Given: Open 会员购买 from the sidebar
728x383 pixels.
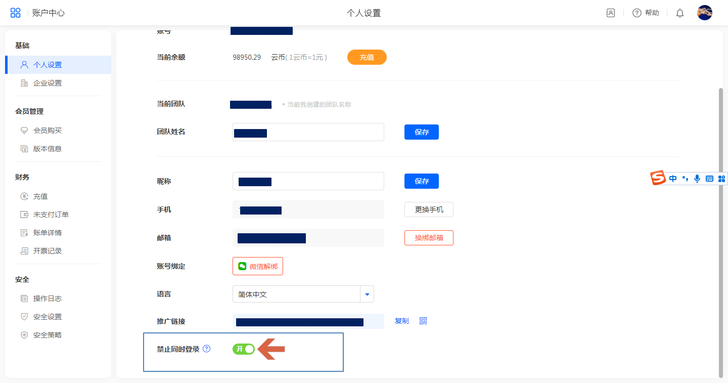Looking at the screenshot, I should pyautogui.click(x=48, y=131).
